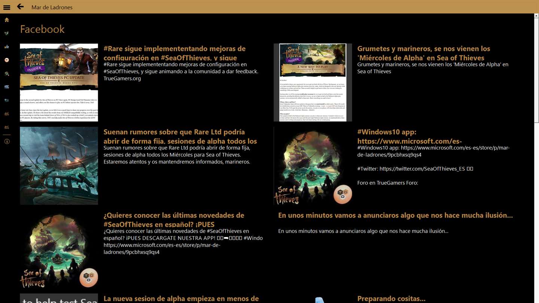Open the 'Preparando cositas...' post headline

(391, 299)
